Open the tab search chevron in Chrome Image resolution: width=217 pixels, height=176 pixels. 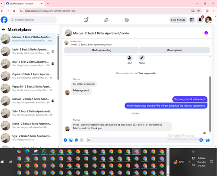click(1, 3)
